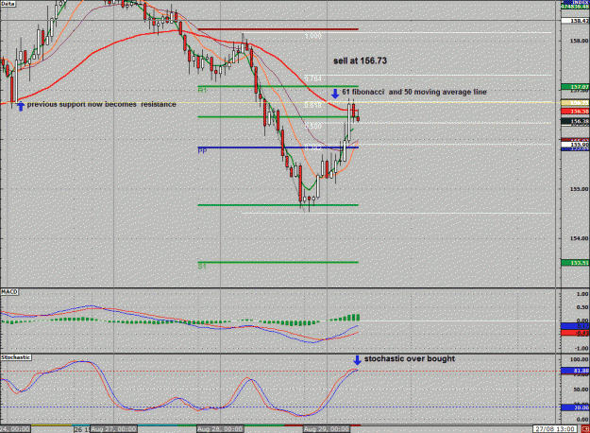This screenshot has height=433, width=590.
Task: Click the 0.500 Fibonacci level label
Action: [x=313, y=127]
